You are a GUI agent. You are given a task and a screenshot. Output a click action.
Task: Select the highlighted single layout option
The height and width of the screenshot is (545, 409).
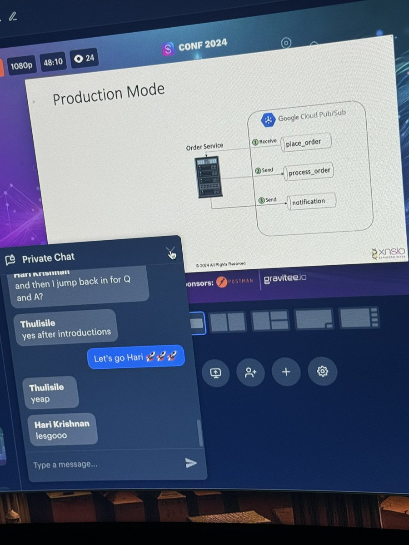(x=197, y=323)
